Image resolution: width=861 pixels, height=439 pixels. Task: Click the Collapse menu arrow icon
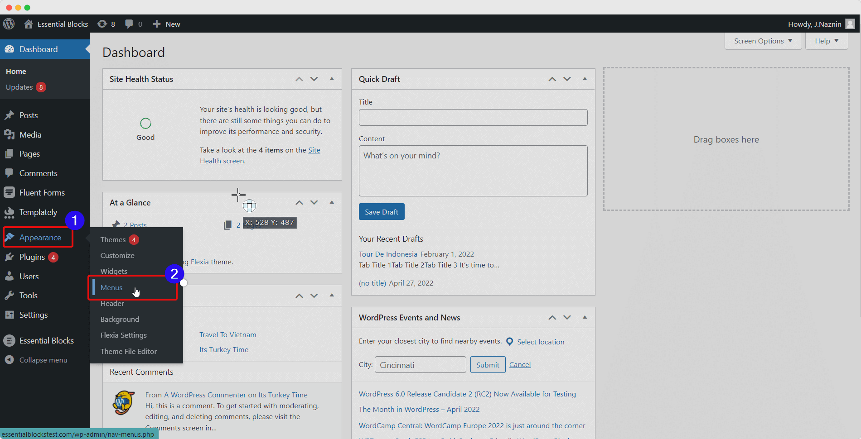coord(10,360)
